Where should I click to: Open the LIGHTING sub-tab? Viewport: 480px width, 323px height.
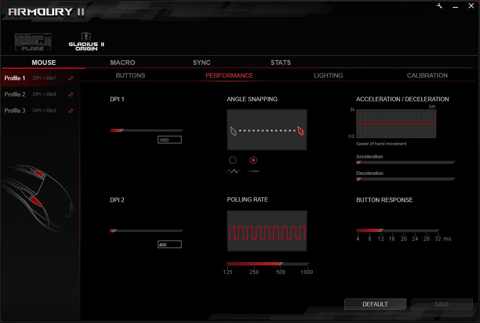click(x=328, y=75)
